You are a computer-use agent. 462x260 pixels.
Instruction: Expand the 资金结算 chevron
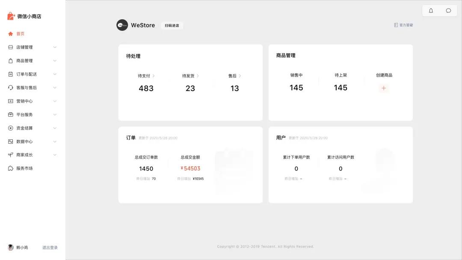[x=55, y=128]
